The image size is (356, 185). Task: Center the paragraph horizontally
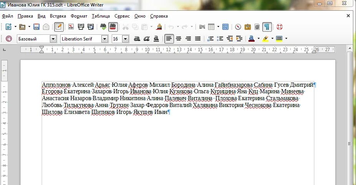point(179,39)
